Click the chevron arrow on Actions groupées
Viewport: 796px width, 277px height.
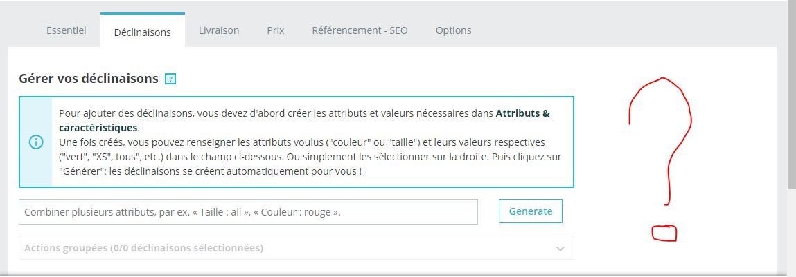pos(560,249)
